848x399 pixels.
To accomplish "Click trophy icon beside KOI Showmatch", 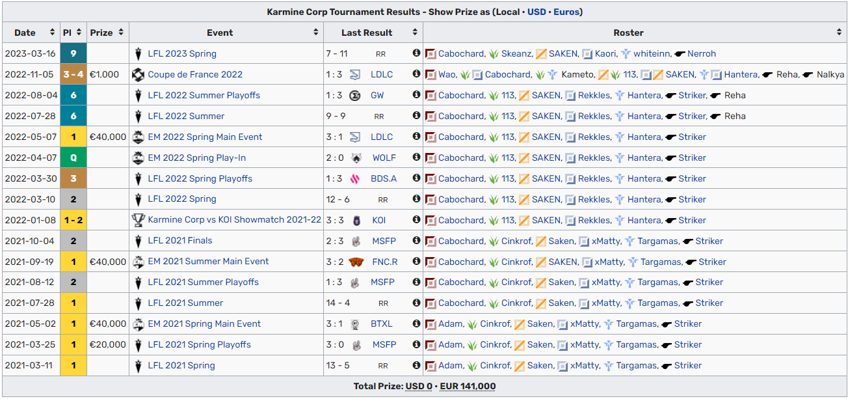I will point(138,220).
